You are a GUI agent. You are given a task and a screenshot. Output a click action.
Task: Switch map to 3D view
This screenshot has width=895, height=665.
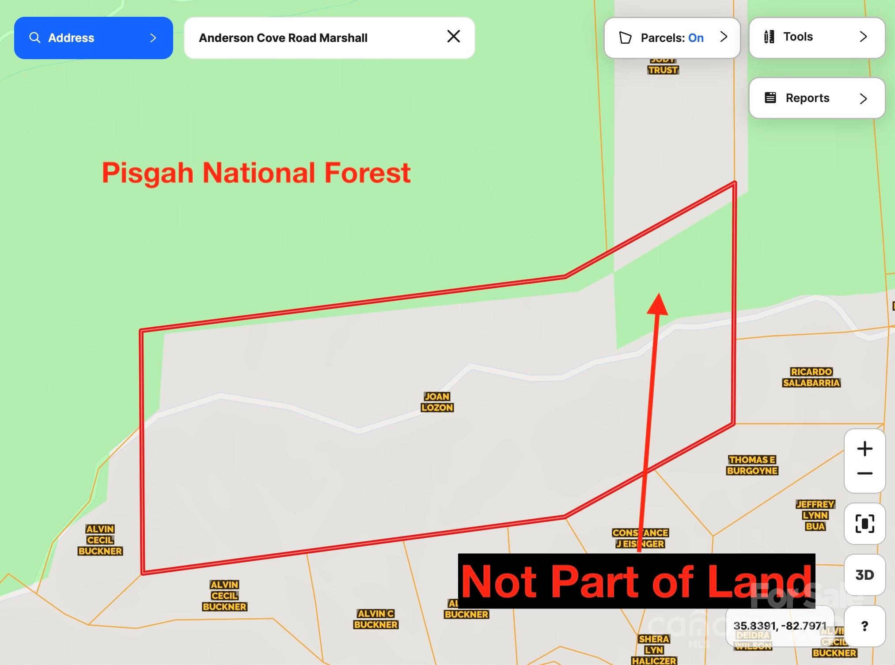865,575
